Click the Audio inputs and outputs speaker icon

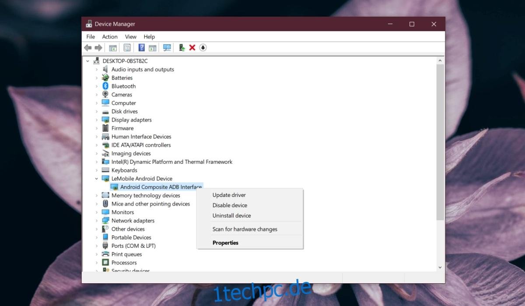(105, 69)
